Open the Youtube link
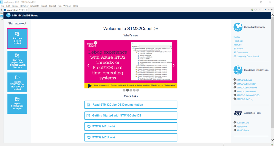This screenshot has height=147, width=274. [x=238, y=45]
